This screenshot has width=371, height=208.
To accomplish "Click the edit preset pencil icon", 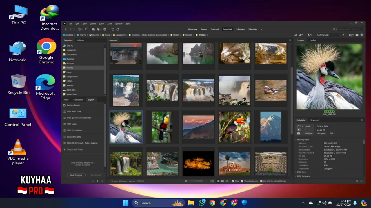I will pos(93,181).
